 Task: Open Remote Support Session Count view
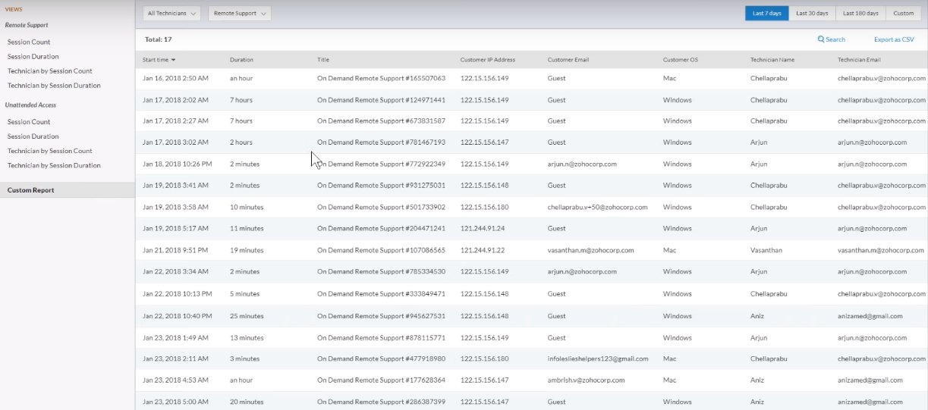[29, 42]
